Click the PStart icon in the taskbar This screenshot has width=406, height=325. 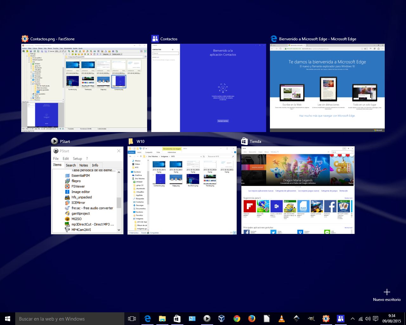[207, 319]
